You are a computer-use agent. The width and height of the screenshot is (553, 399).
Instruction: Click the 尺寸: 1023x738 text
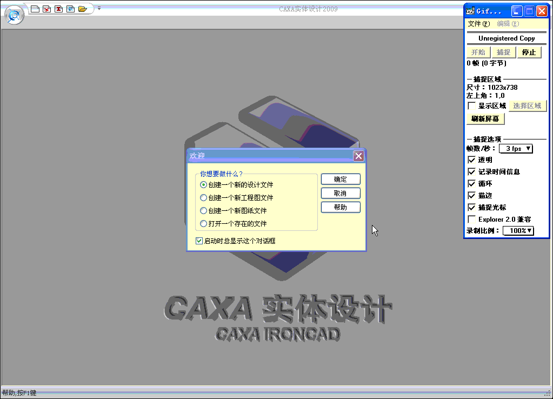coord(492,87)
